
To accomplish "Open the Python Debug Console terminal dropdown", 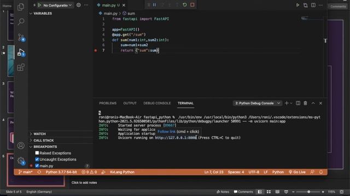I will tap(258, 103).
